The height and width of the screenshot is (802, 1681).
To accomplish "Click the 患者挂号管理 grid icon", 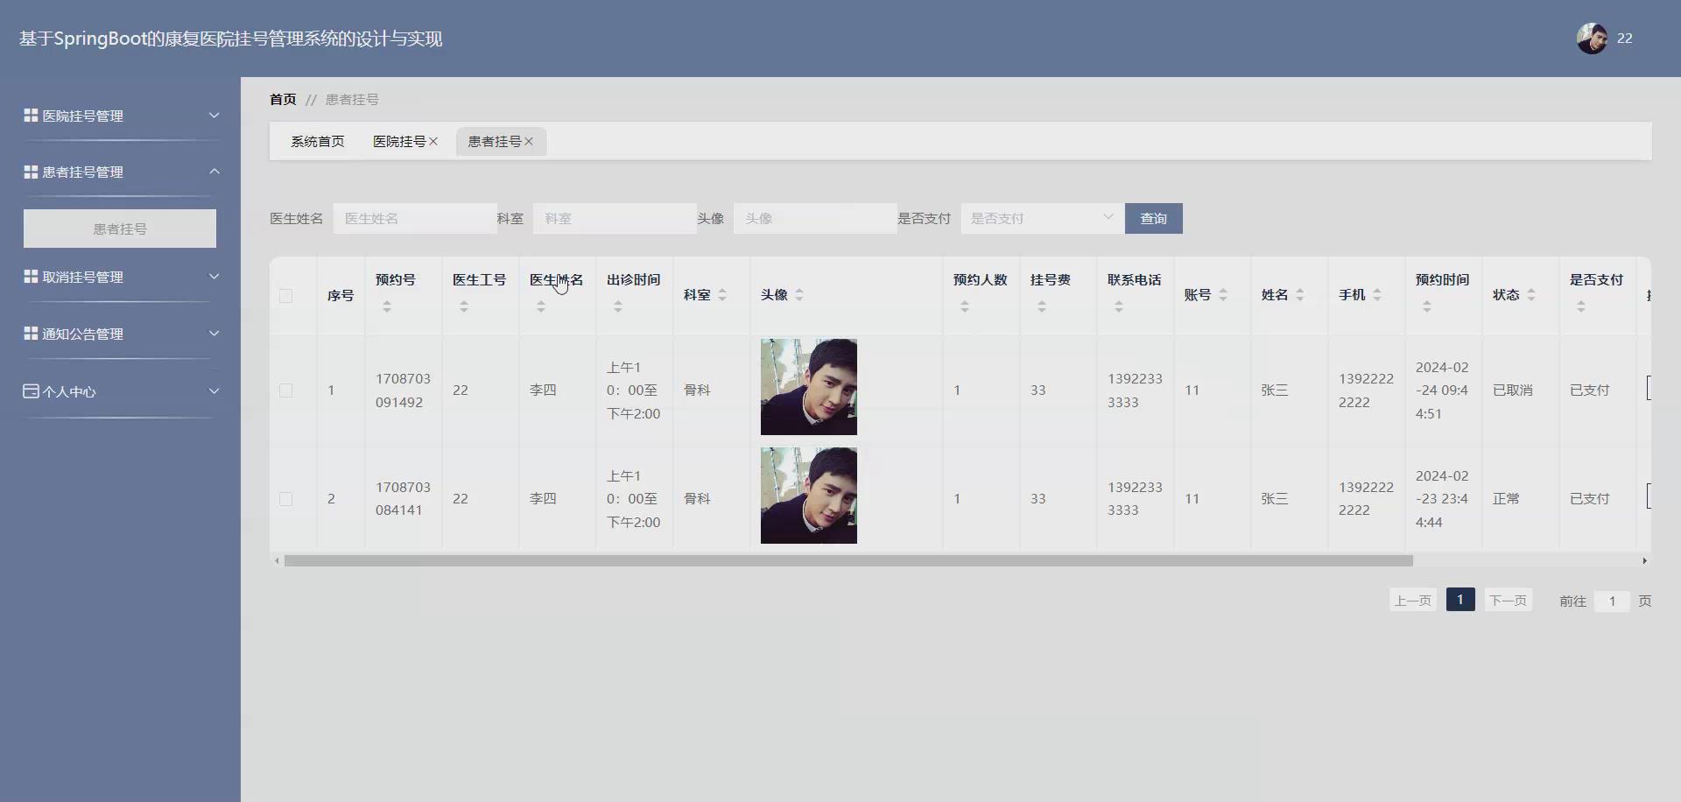I will coord(31,172).
